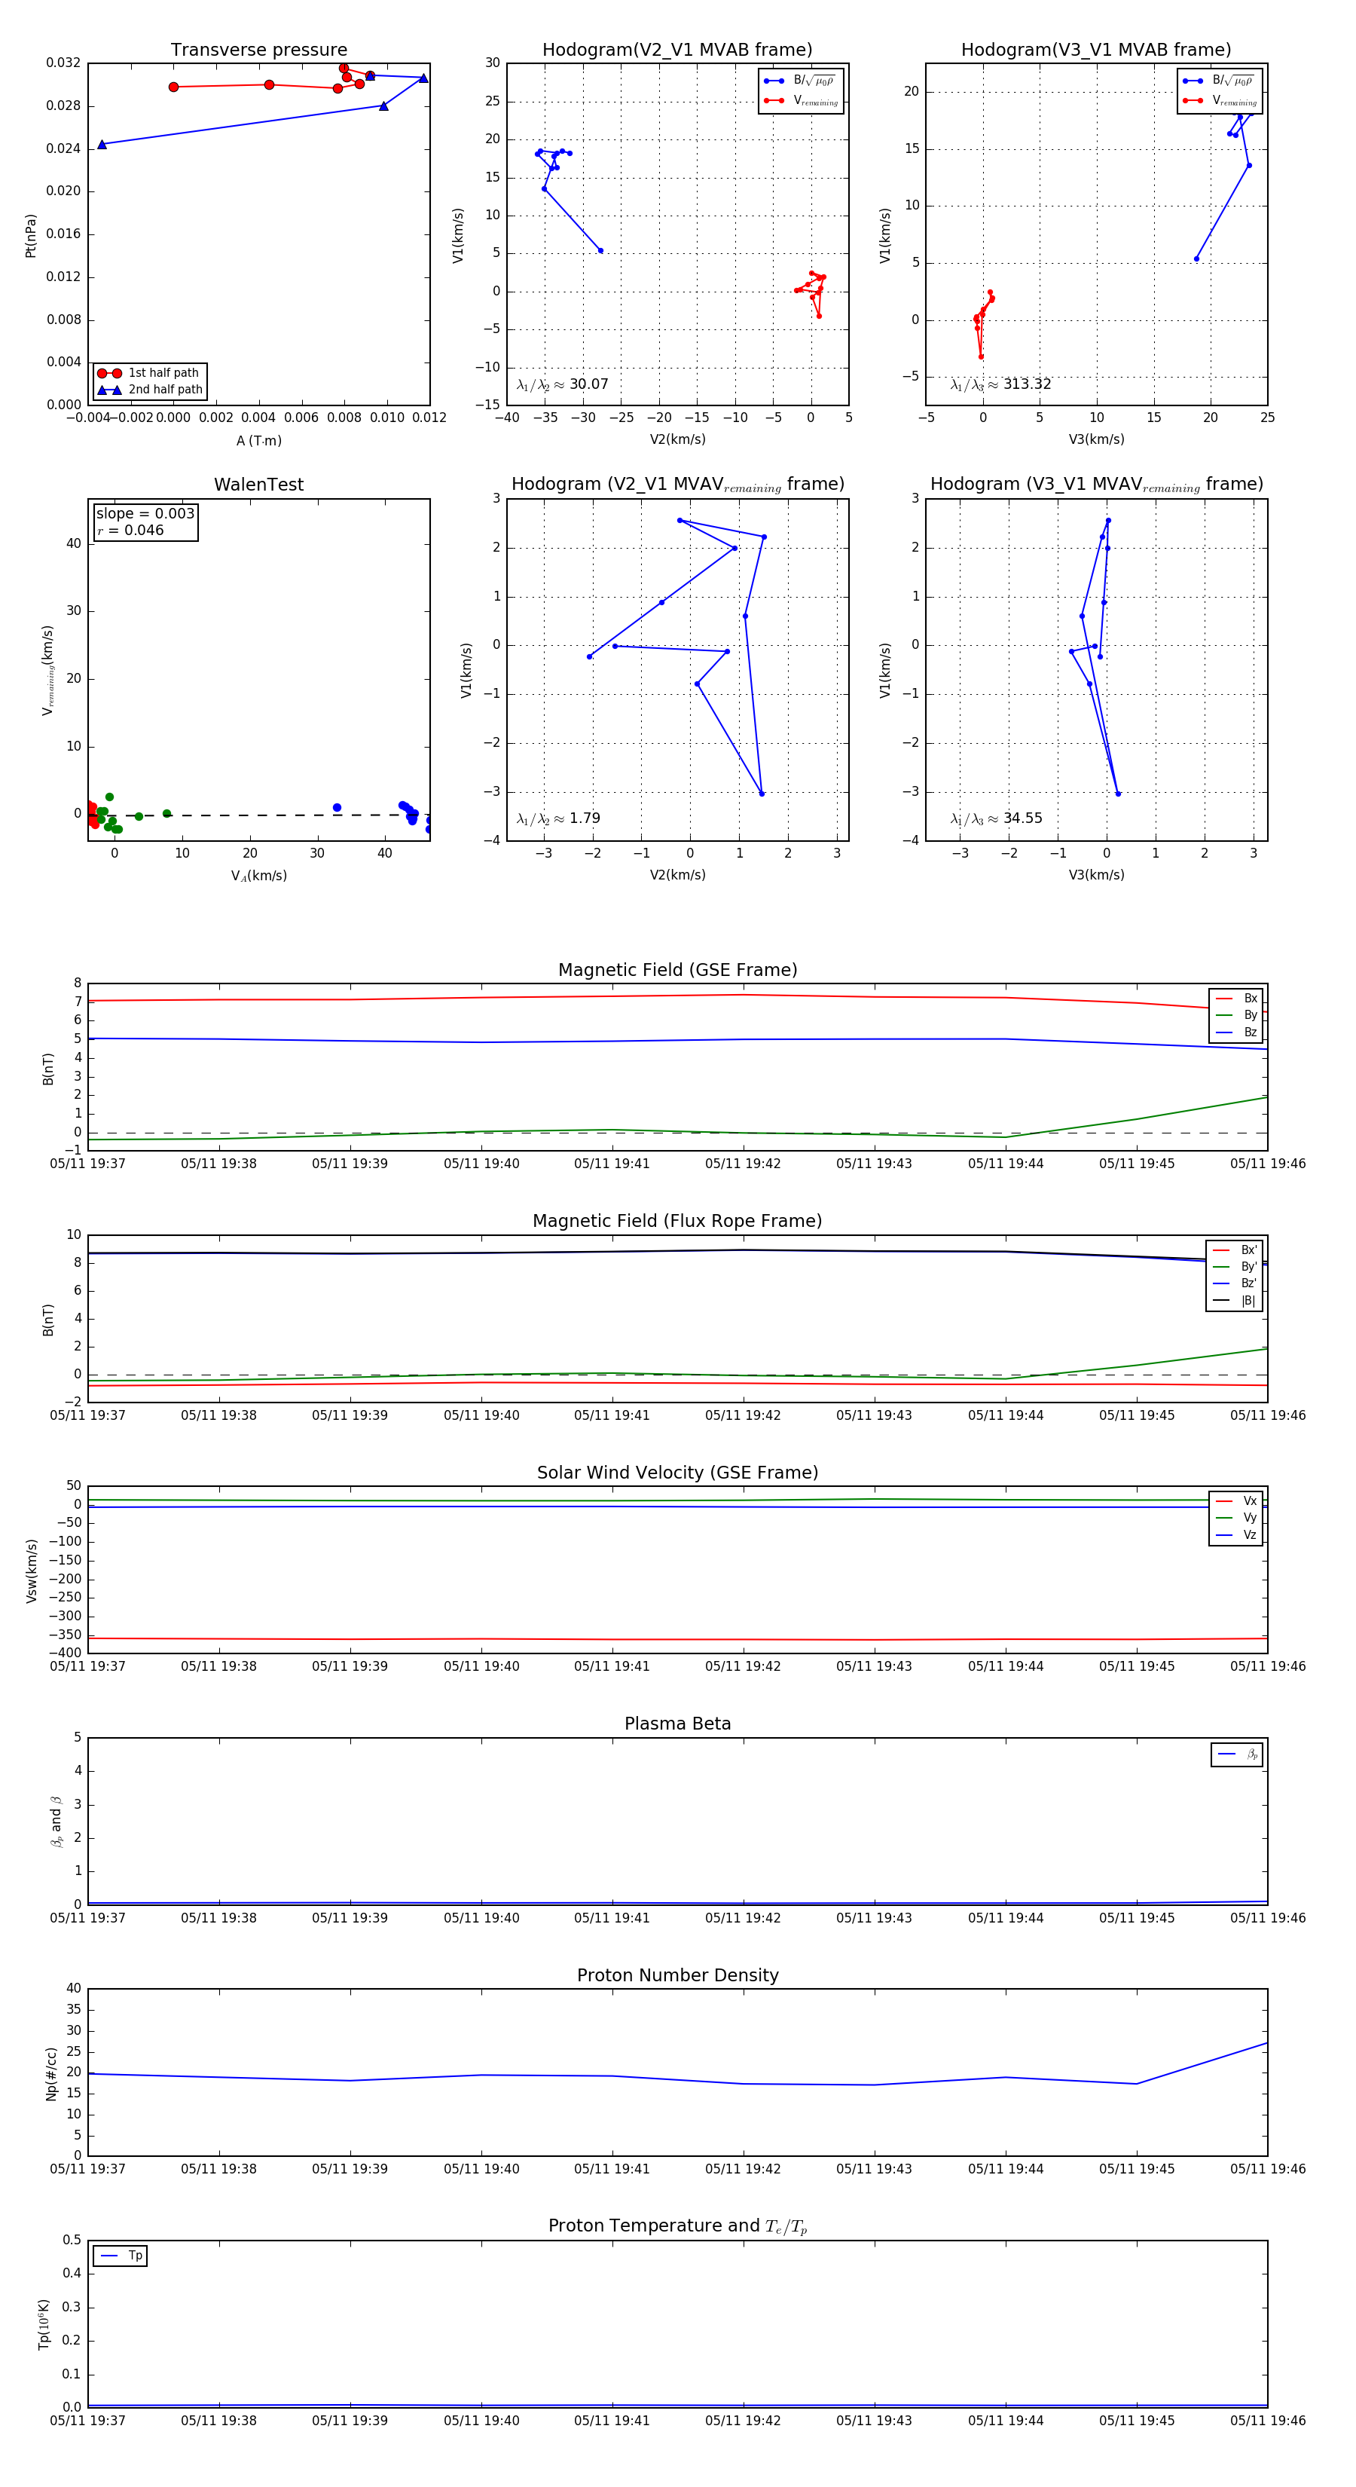This screenshot has width=1356, height=2487.
Task: Select the "1st half path" legend entry
Action: tap(150, 372)
